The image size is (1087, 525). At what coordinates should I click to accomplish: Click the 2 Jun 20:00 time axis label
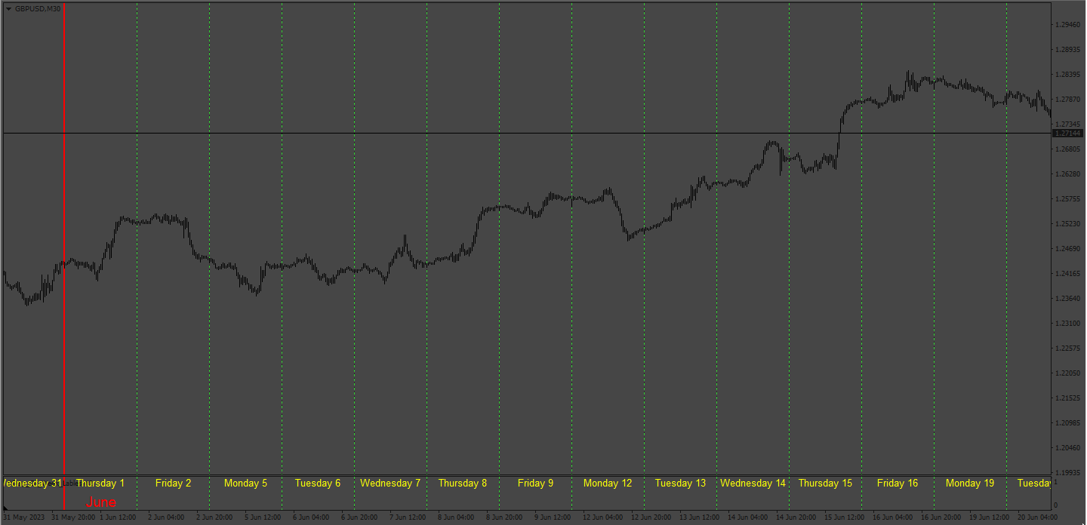pos(215,517)
